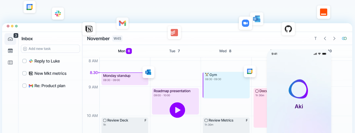Click the 10 AM time label

click(92, 116)
